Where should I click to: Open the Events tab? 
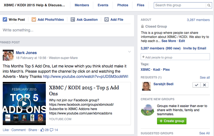click(x=103, y=5)
